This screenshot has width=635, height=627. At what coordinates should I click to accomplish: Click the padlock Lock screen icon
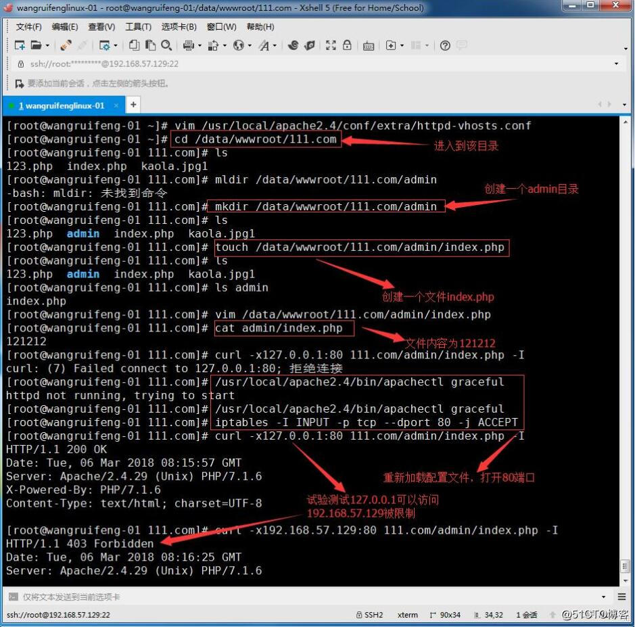tap(347, 45)
